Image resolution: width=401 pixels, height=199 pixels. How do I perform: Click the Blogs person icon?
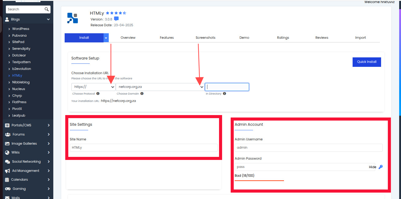tap(7, 19)
